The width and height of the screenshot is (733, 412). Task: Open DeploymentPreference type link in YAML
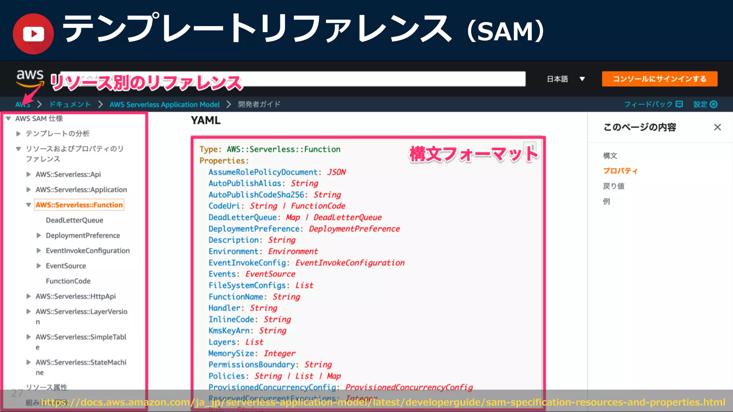(354, 229)
